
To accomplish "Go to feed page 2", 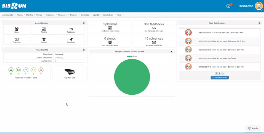I will 220,73.
